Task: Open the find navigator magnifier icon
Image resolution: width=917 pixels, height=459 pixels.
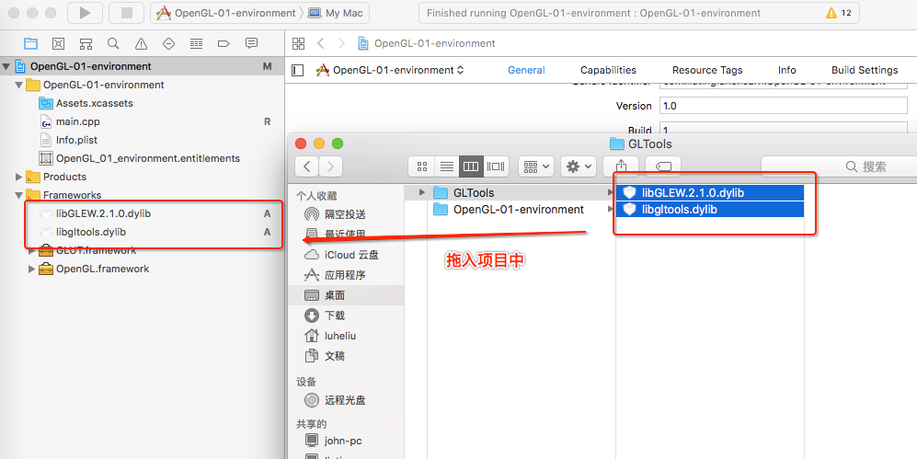Action: tap(113, 43)
